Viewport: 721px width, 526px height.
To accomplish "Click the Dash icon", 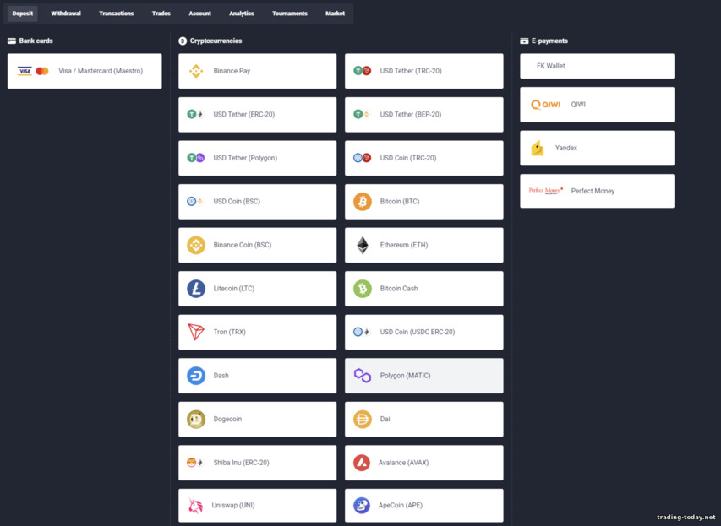I will click(195, 375).
